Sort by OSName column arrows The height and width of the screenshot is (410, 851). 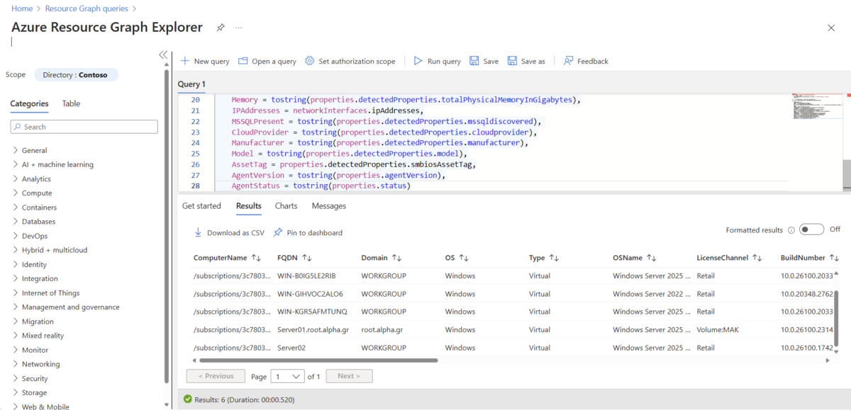click(652, 258)
